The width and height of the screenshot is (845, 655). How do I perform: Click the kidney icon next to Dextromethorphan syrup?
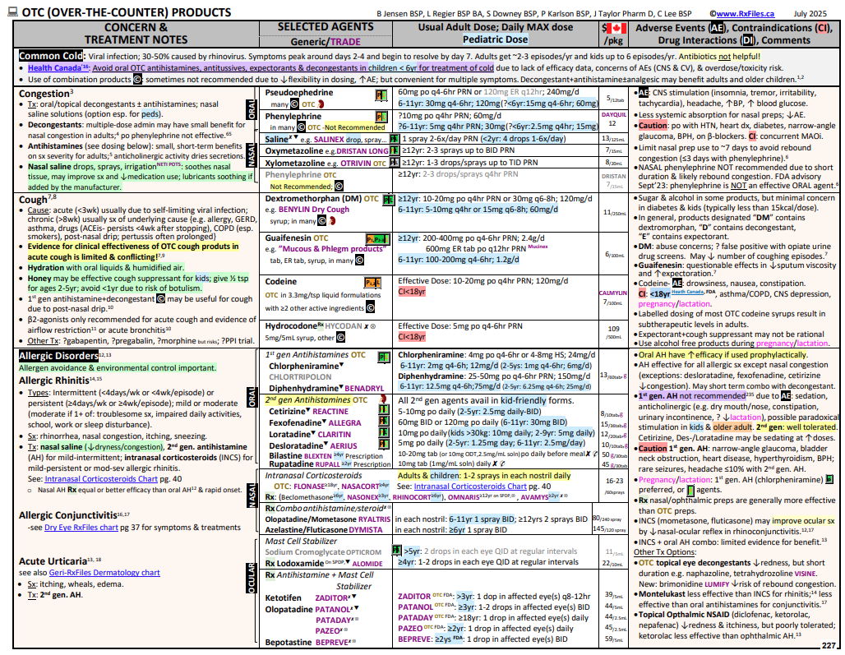[333, 220]
